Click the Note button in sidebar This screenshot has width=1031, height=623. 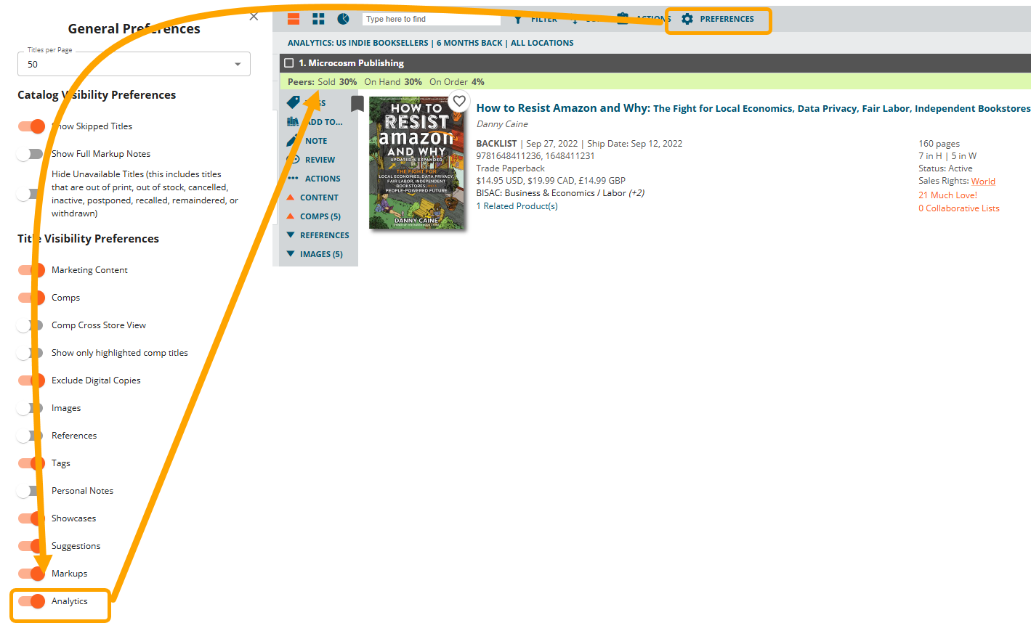tap(316, 141)
